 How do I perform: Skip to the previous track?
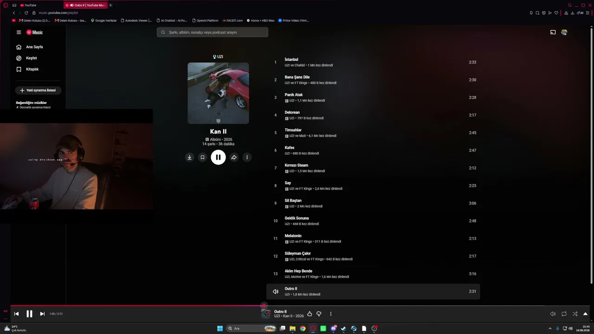16,314
